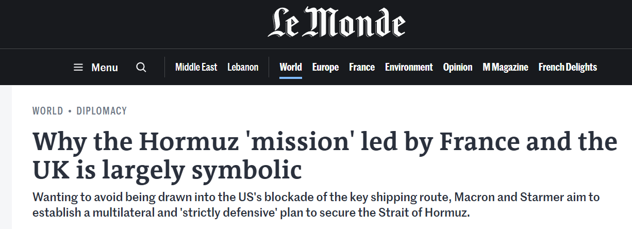
Task: Click the article subheading about Macron and Starmer
Action: [316, 205]
